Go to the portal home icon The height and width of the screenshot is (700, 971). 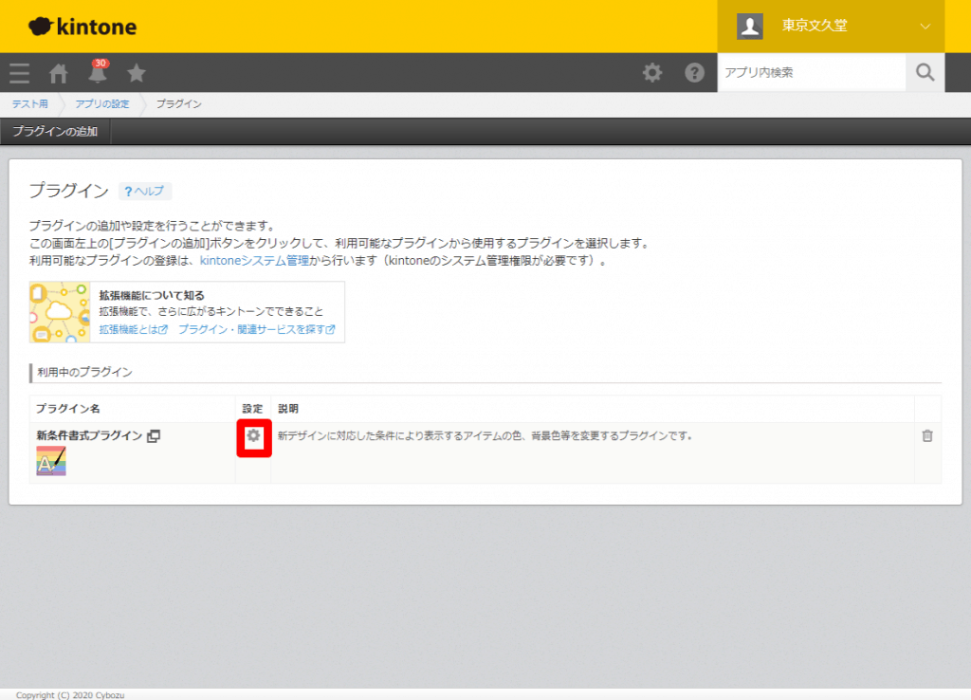point(59,73)
